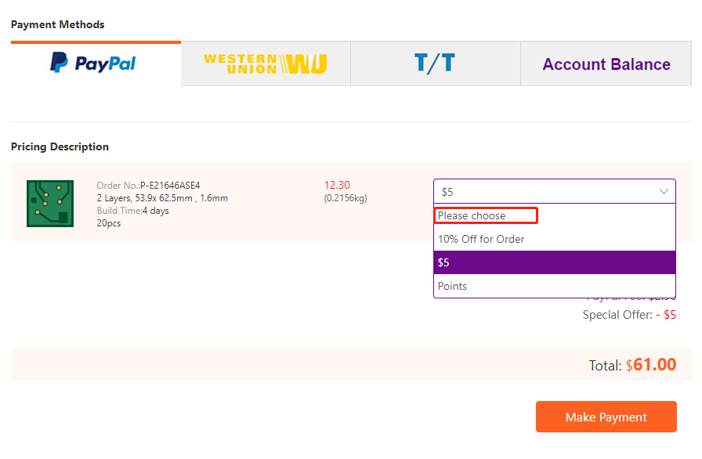
Task: Click the Special Offer -$5 line
Action: pos(629,315)
